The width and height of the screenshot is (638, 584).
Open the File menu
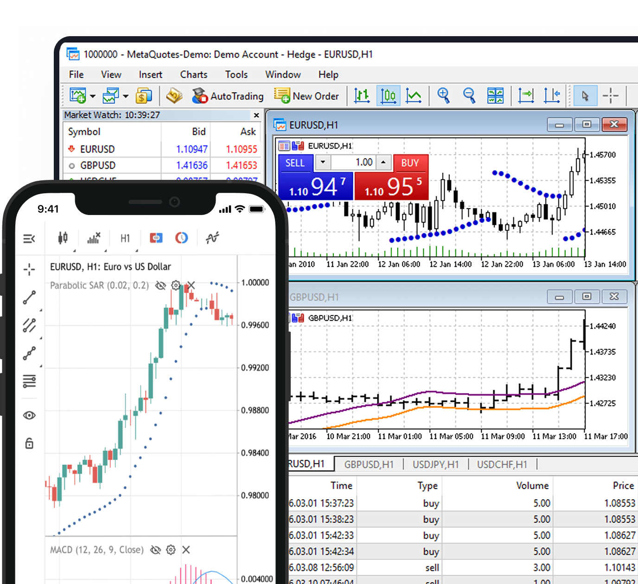click(77, 75)
